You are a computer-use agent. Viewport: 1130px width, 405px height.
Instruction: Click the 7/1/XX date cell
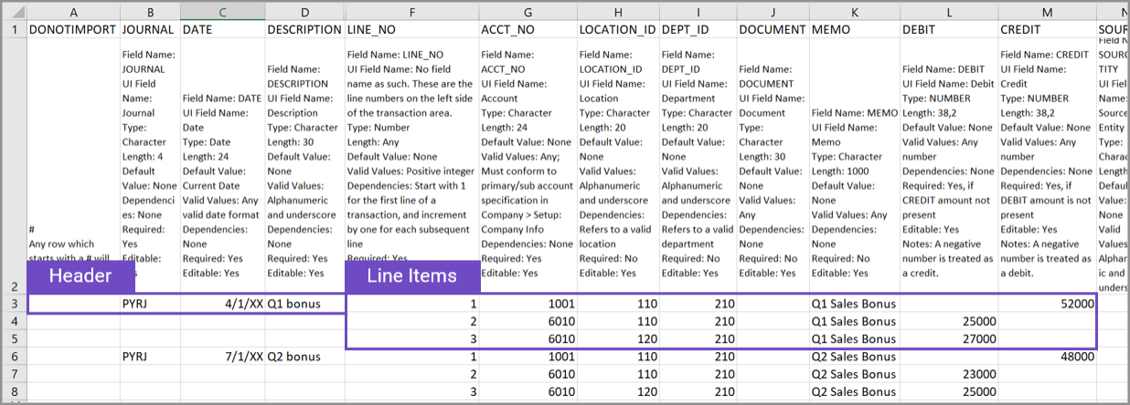coord(222,357)
